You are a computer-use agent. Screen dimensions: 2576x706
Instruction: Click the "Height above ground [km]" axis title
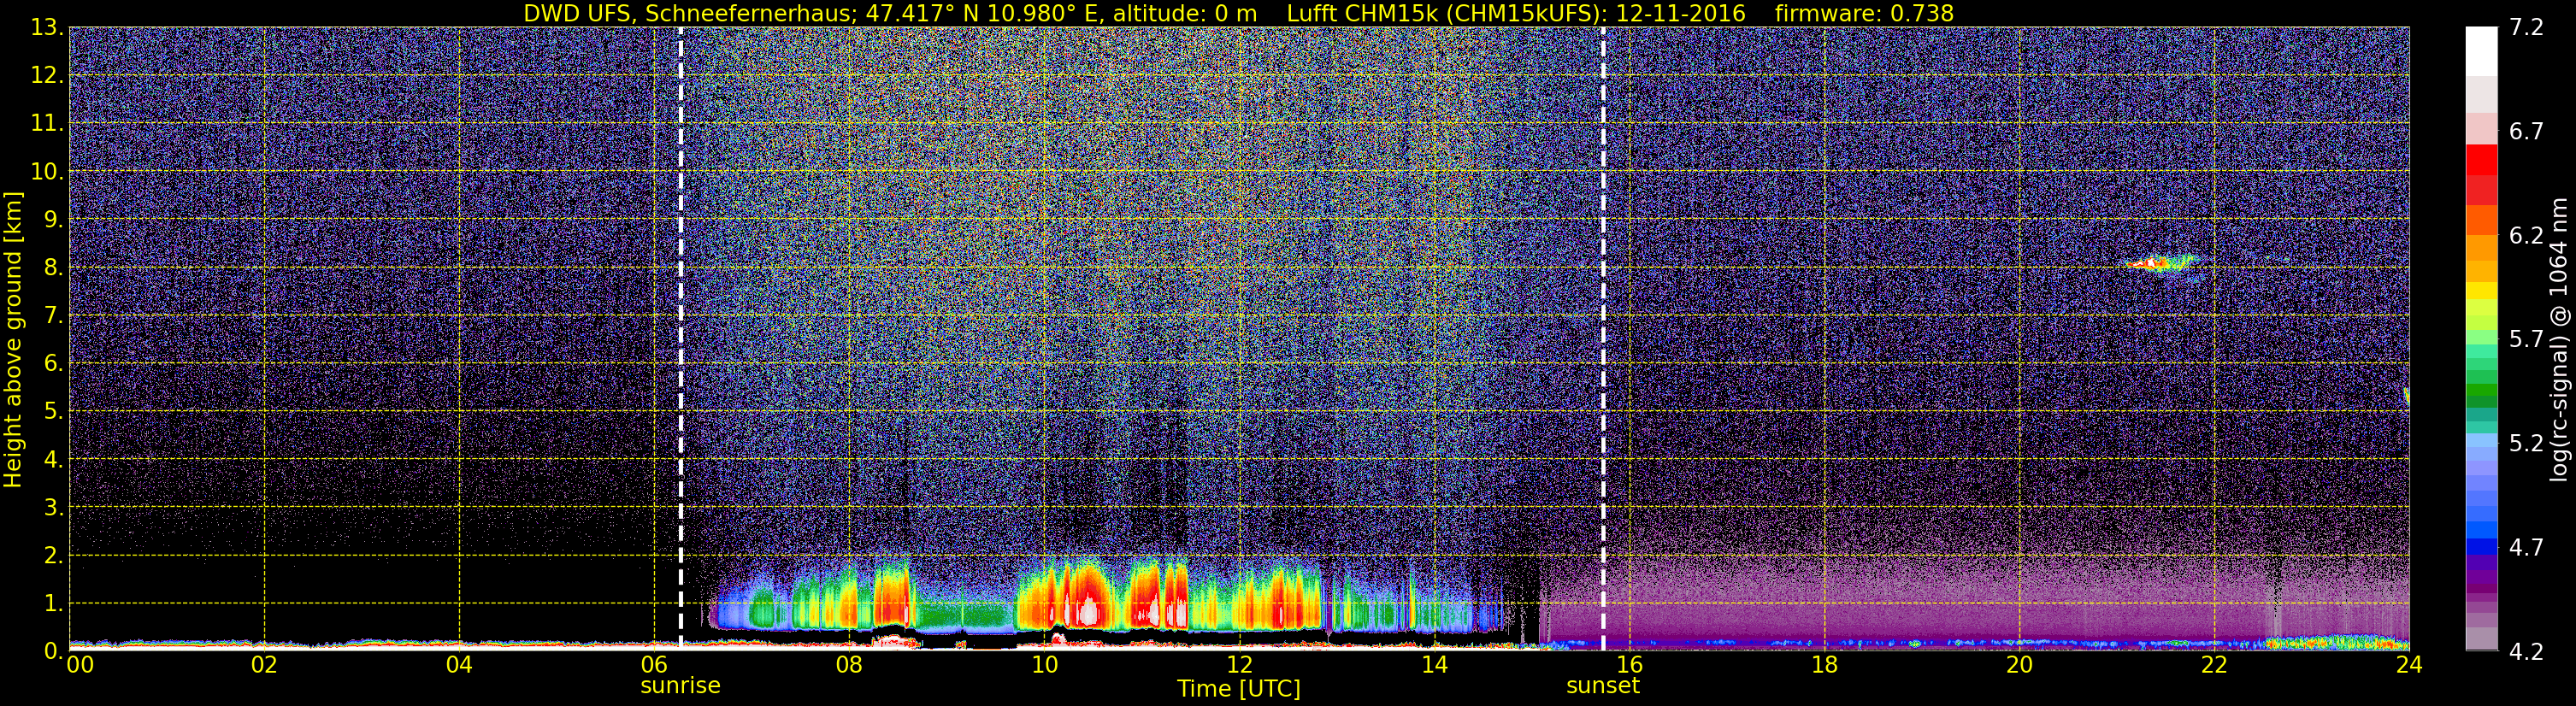pyautogui.click(x=13, y=339)
